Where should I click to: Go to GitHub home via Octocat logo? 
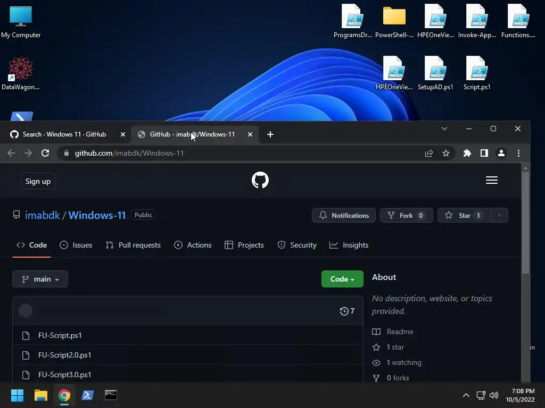(x=260, y=180)
